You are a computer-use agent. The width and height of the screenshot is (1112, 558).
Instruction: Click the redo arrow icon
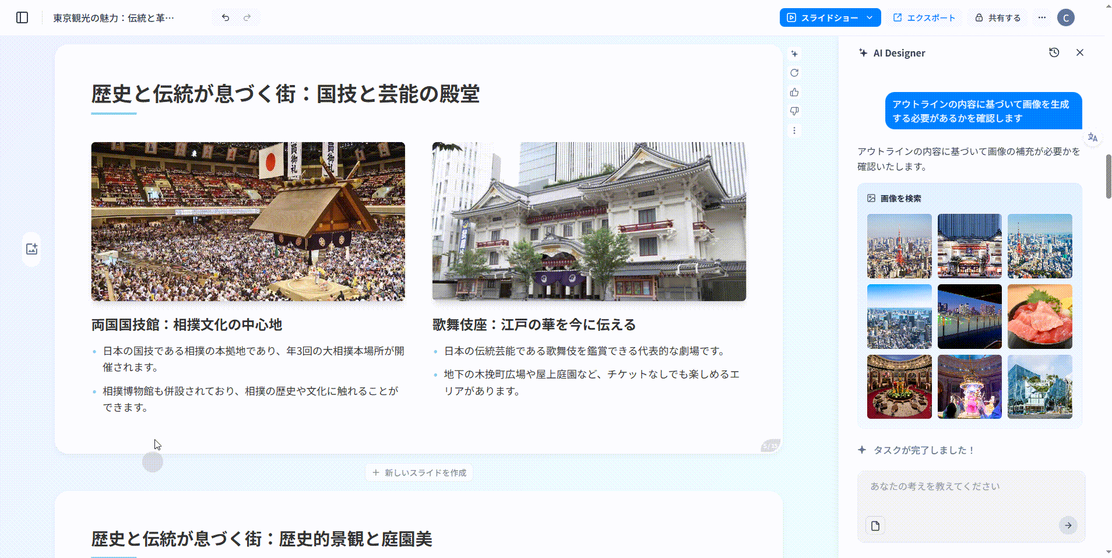(247, 17)
